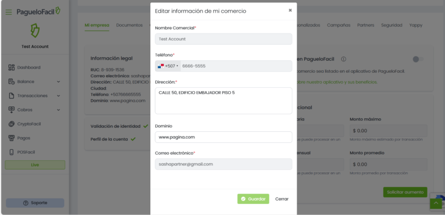The image size is (445, 215).
Task: Click the Dominio input field
Action: [x=224, y=137]
